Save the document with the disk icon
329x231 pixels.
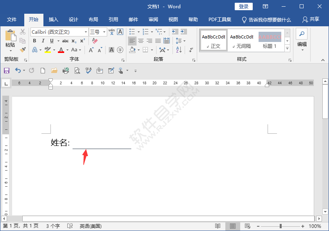click(7, 71)
